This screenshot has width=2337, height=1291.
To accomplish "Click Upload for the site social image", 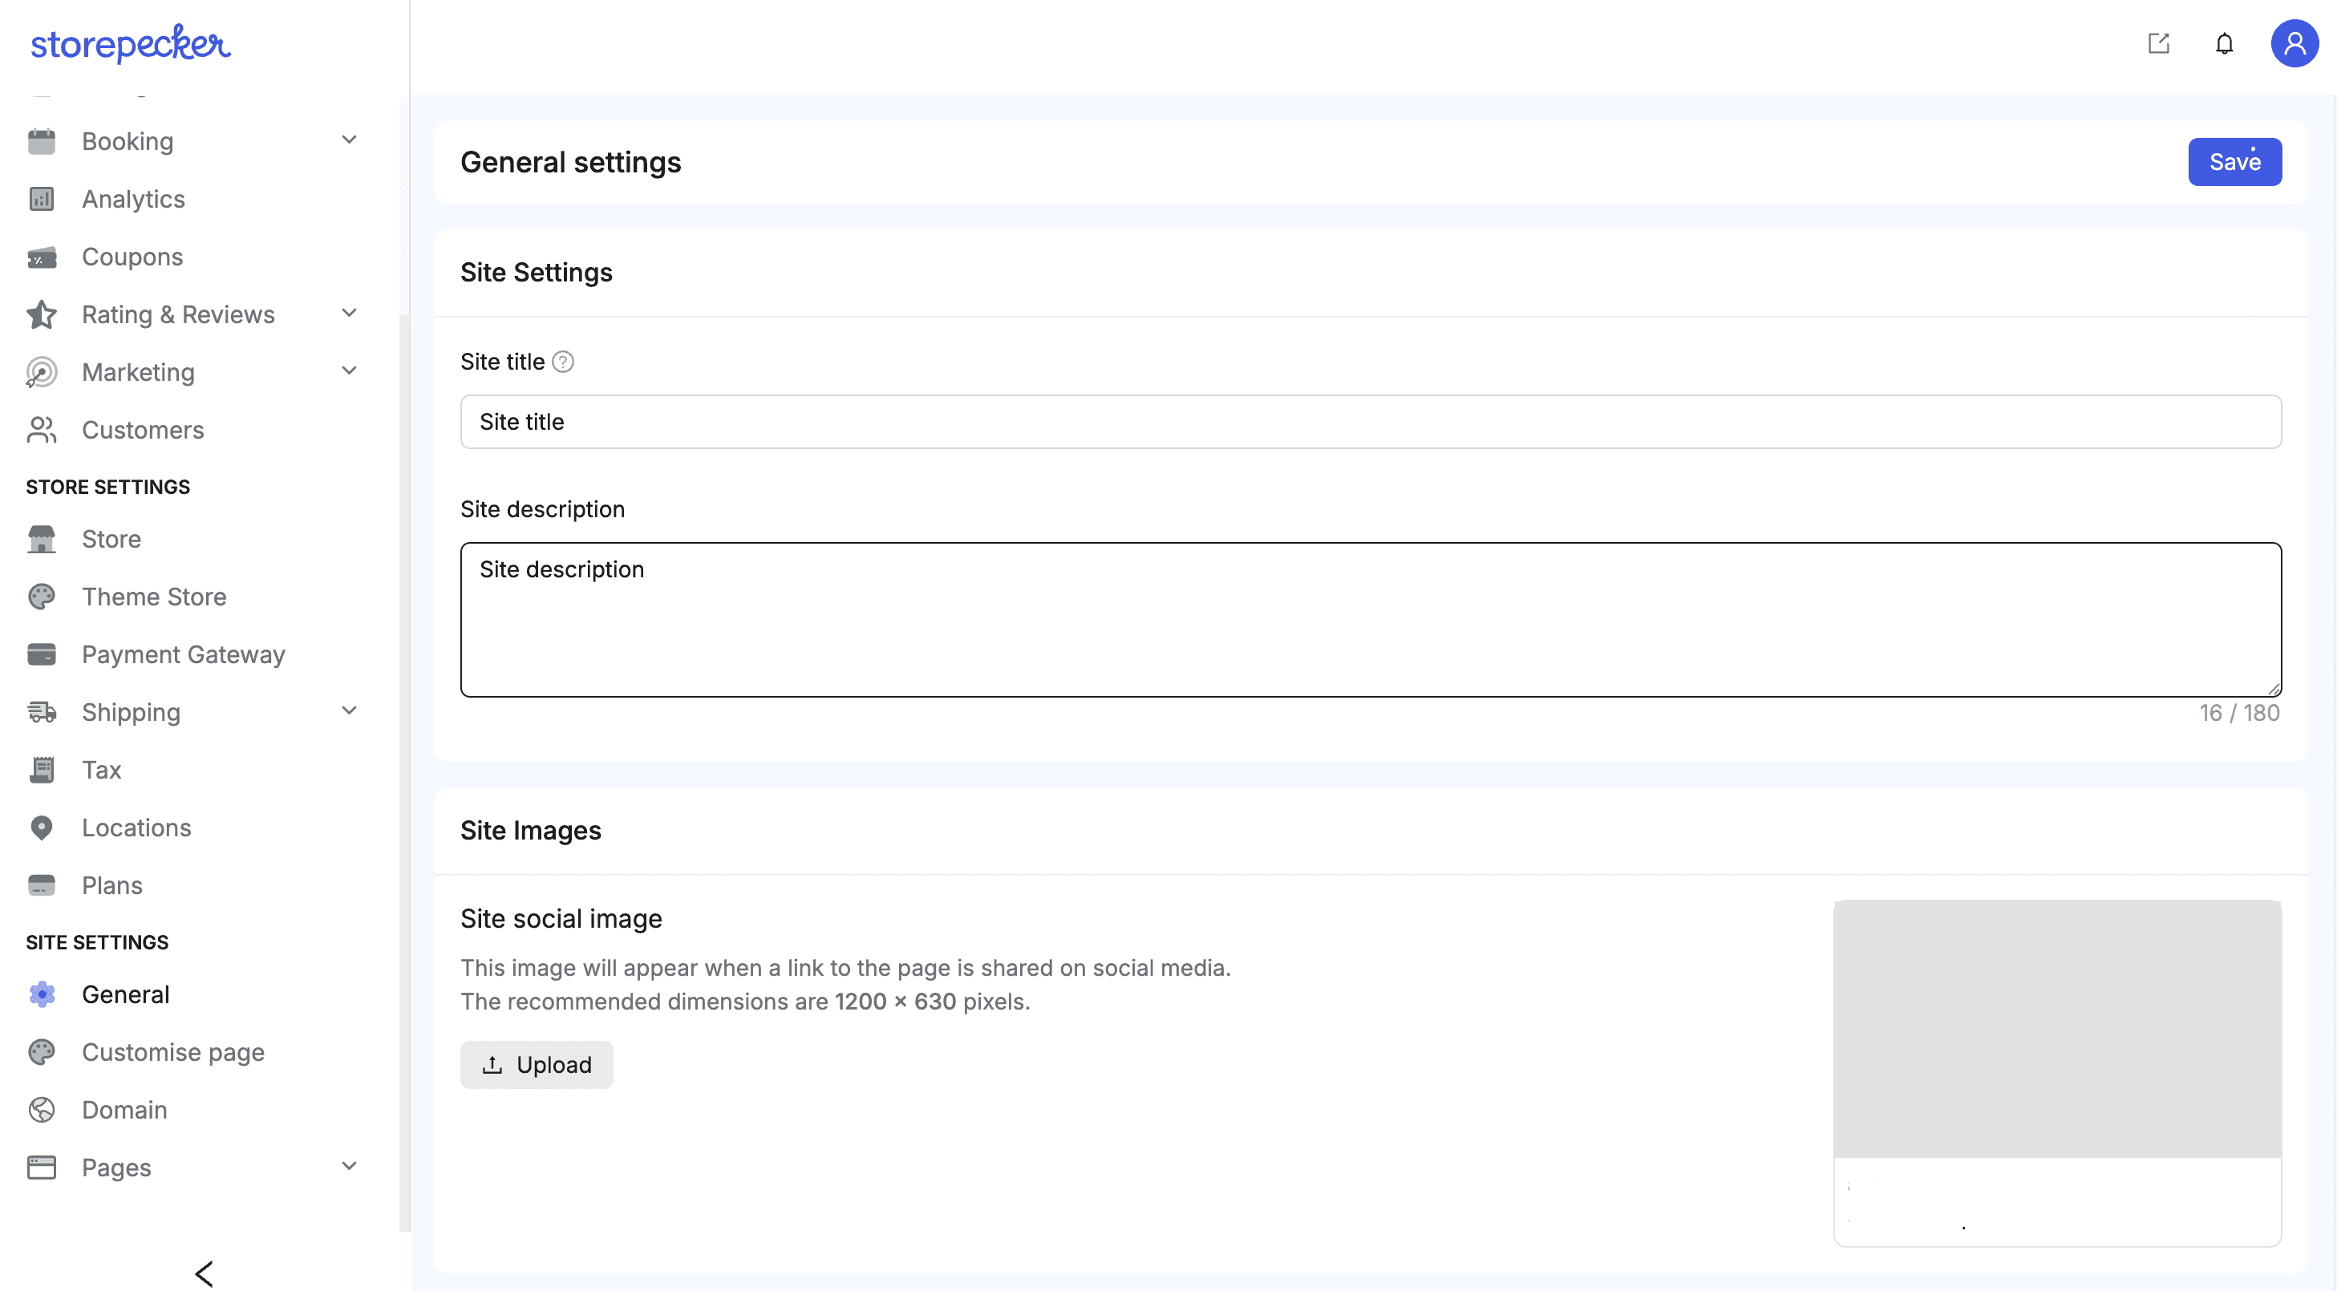I will [537, 1064].
